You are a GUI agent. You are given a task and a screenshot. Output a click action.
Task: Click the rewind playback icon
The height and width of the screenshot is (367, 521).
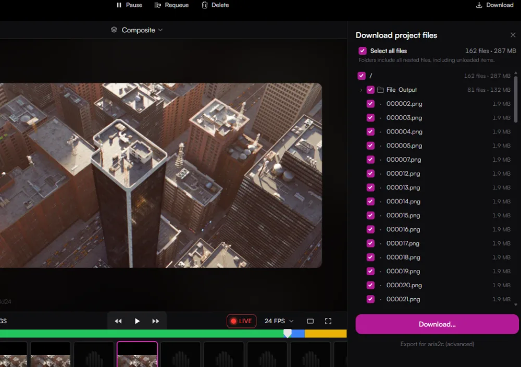(118, 321)
